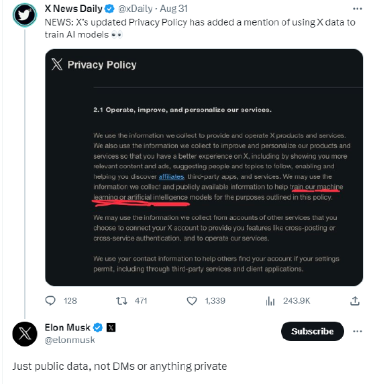This screenshot has height=384, width=369.
Task: Open more options menu on X News Daily tweet
Action: [x=358, y=9]
